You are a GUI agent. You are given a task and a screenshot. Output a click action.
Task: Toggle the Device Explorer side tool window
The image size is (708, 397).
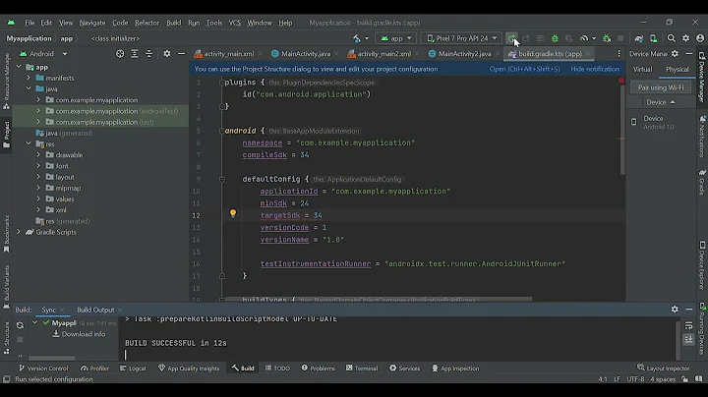tap(702, 265)
